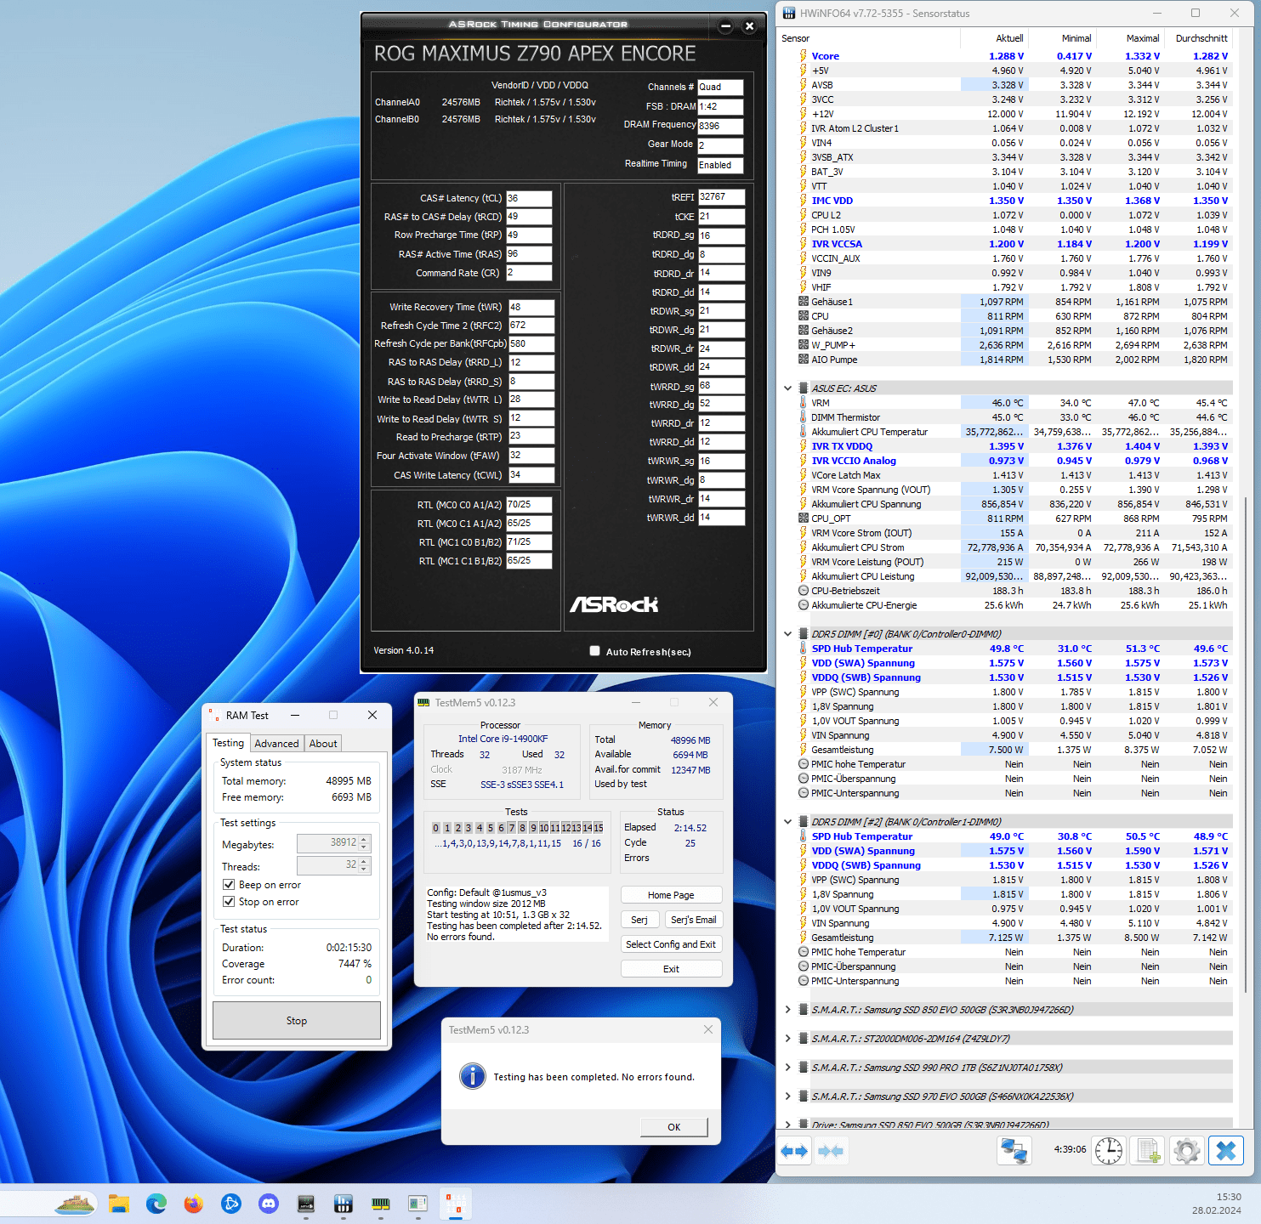Disable the Stop on error checkbox
Screen dimensions: 1261x1224
point(229,902)
